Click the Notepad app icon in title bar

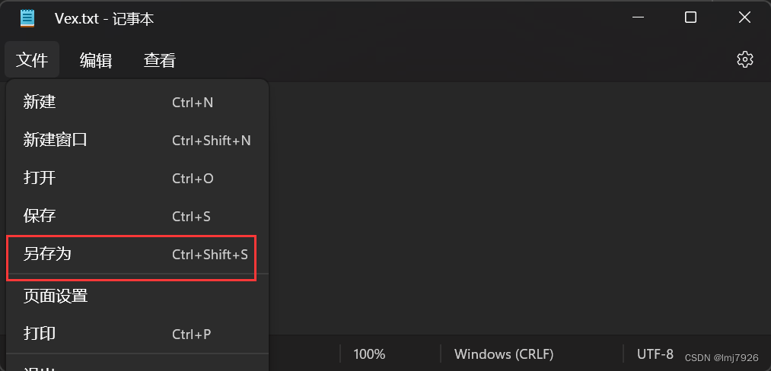[28, 18]
